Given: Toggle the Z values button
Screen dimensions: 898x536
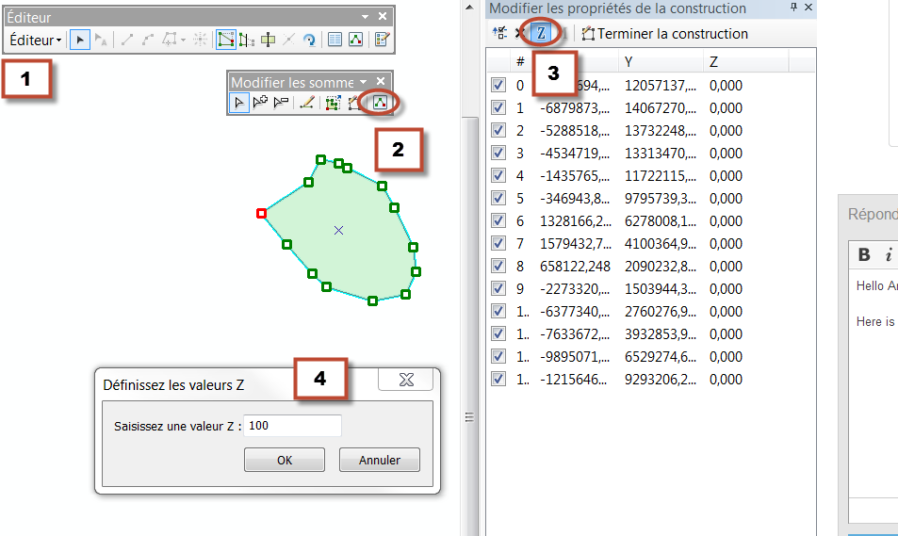Looking at the screenshot, I should 541,33.
